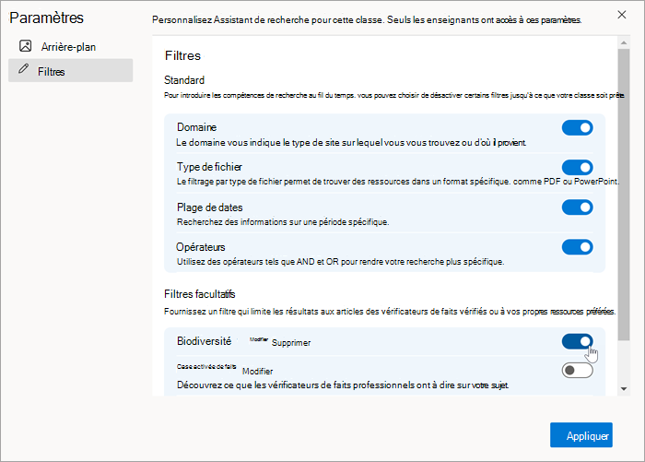Switch off Plage de dates toggle
The width and height of the screenshot is (645, 462).
pyautogui.click(x=577, y=207)
